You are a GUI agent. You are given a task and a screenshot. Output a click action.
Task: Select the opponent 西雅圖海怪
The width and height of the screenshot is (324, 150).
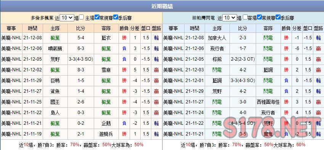tap(268, 102)
